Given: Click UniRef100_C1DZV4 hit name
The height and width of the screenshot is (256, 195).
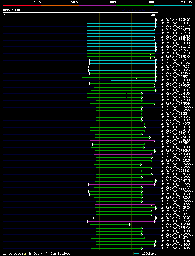Looking at the screenshot, I should pyautogui.click(x=175, y=63).
